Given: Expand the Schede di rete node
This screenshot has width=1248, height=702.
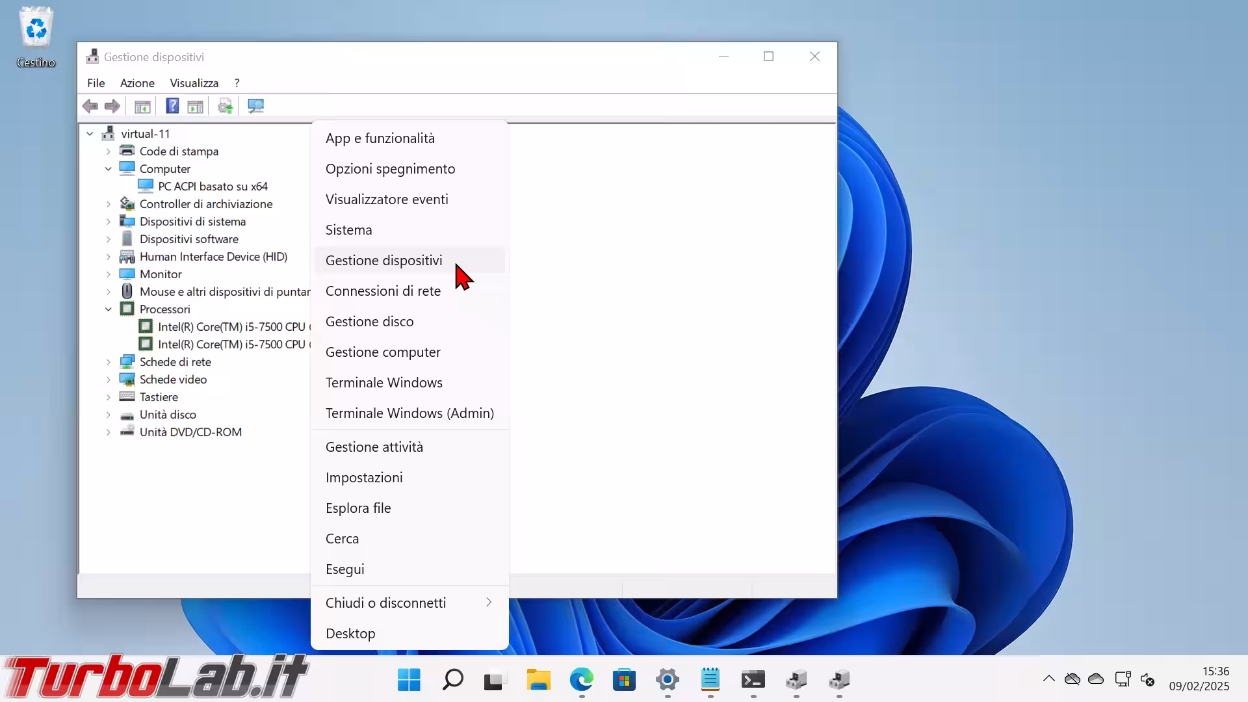Looking at the screenshot, I should click(109, 362).
